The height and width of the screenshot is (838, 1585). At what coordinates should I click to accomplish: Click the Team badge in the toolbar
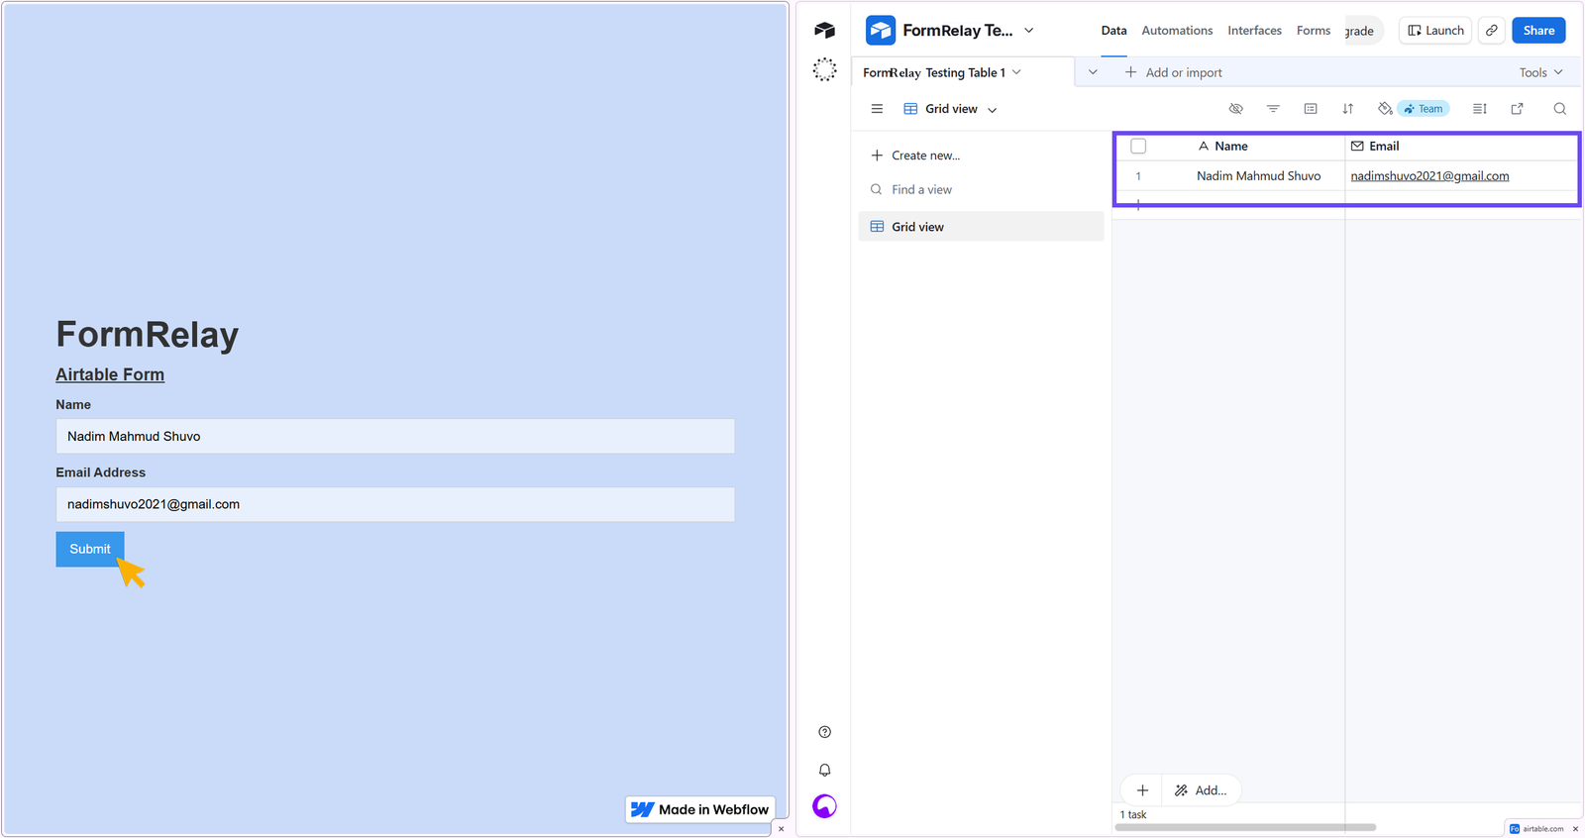[1424, 109]
